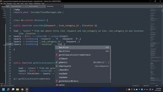
Task: Select 'explode' autocomplete suggestion
Action: [x=82, y=74]
